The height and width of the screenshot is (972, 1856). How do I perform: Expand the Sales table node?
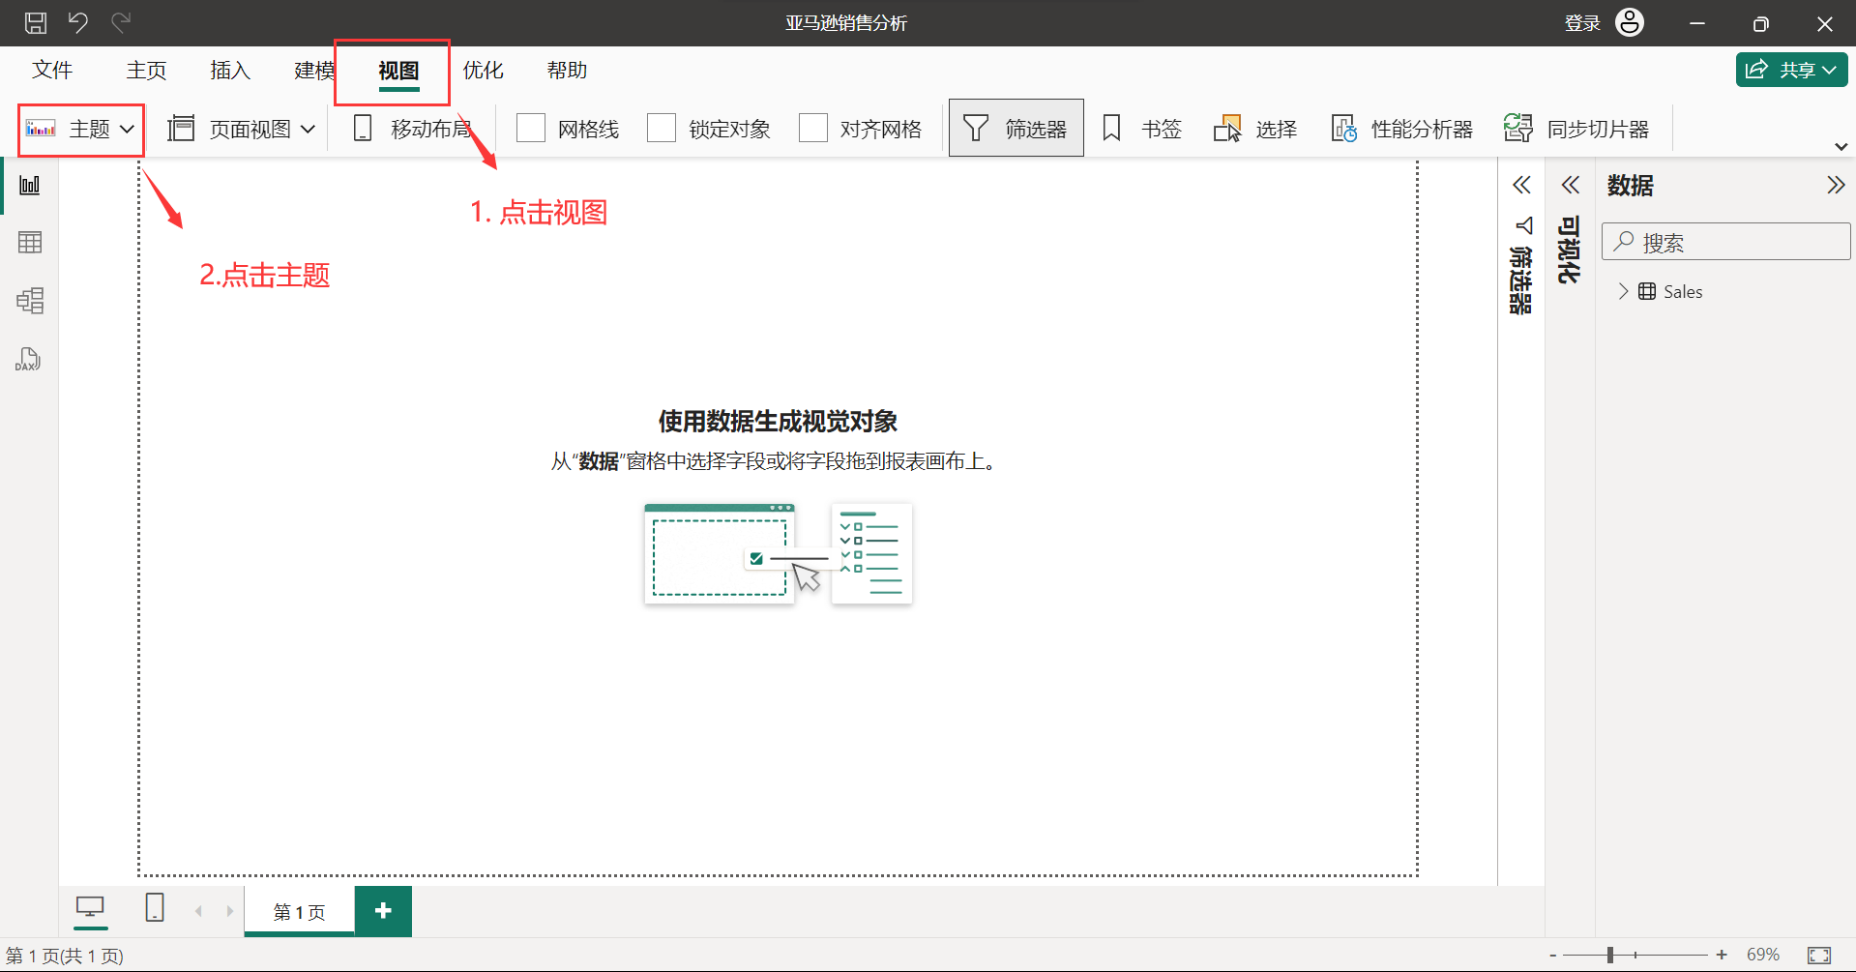(x=1623, y=291)
